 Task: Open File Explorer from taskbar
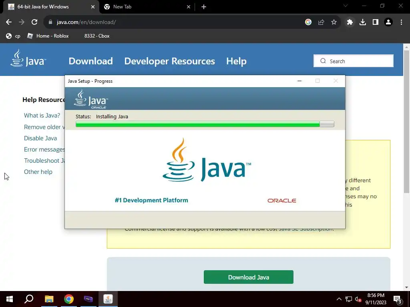(49, 299)
